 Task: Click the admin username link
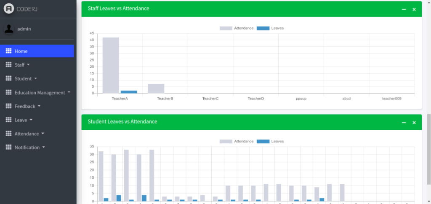pos(24,29)
